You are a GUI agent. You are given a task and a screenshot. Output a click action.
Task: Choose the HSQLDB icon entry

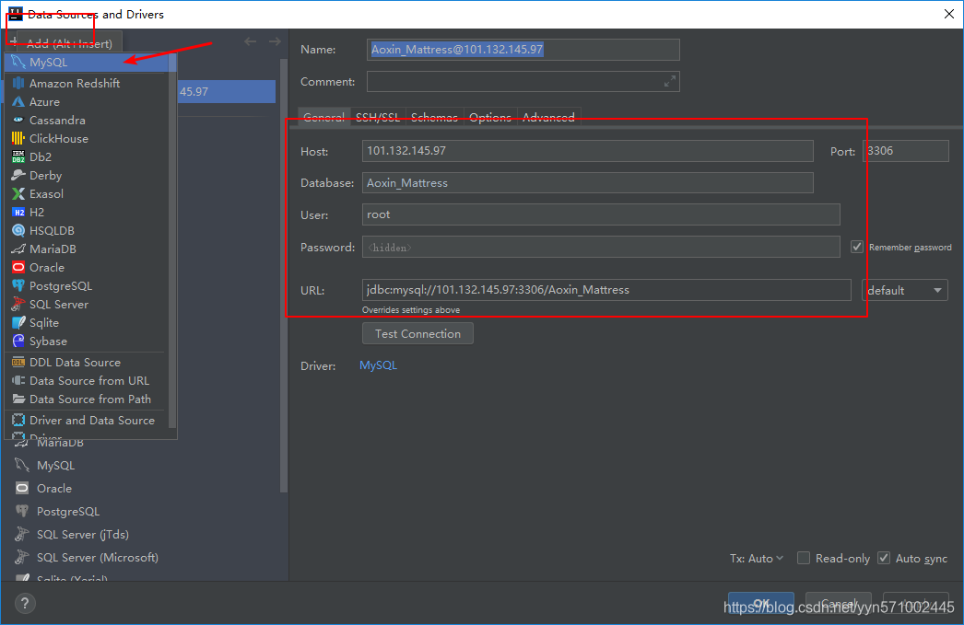(18, 230)
